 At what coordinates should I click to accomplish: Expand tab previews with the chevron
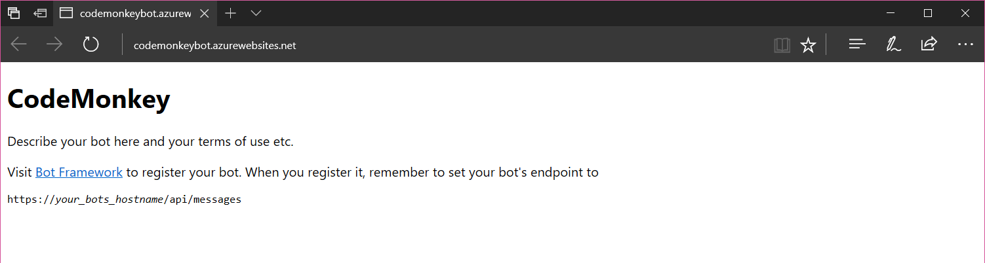tap(256, 13)
